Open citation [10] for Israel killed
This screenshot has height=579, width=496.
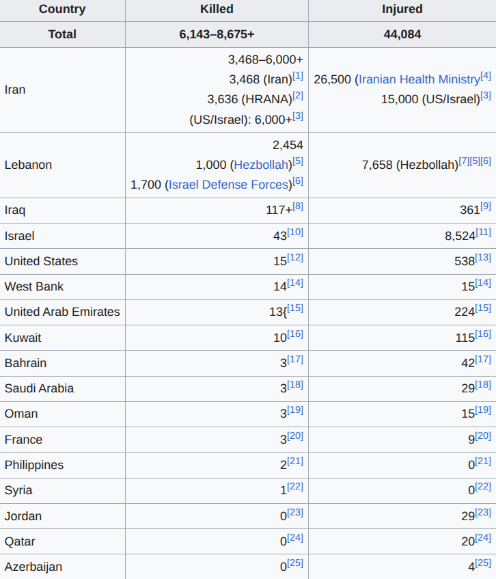tap(295, 232)
